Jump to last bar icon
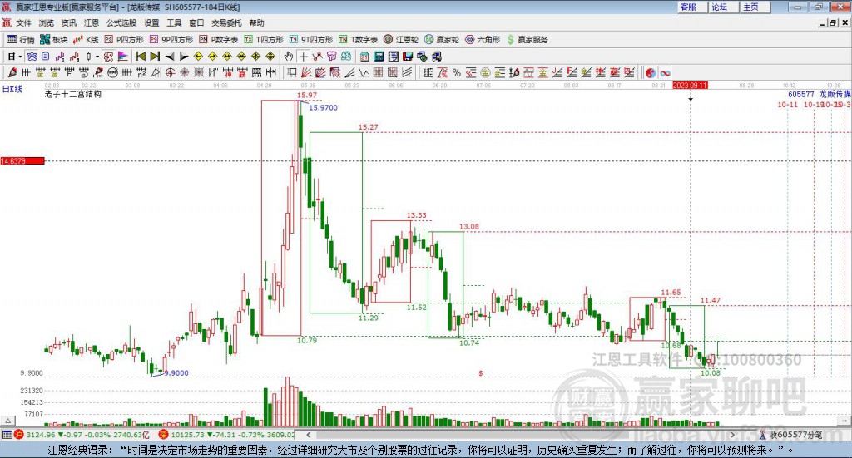The image size is (852, 458). [155, 57]
